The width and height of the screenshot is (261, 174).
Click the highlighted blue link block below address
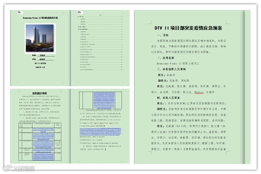[x=101, y=132]
